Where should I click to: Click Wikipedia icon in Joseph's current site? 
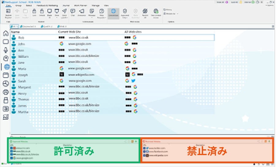(x=62, y=74)
